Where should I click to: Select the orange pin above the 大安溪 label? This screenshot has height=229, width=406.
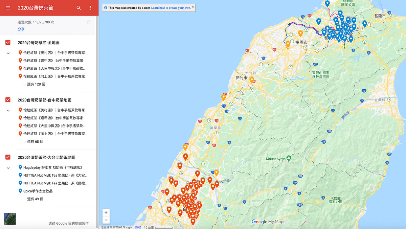[x=217, y=173]
